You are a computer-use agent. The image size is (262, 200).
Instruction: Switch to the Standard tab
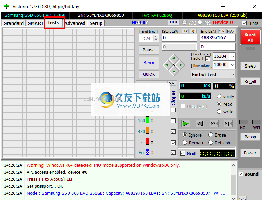[14, 23]
